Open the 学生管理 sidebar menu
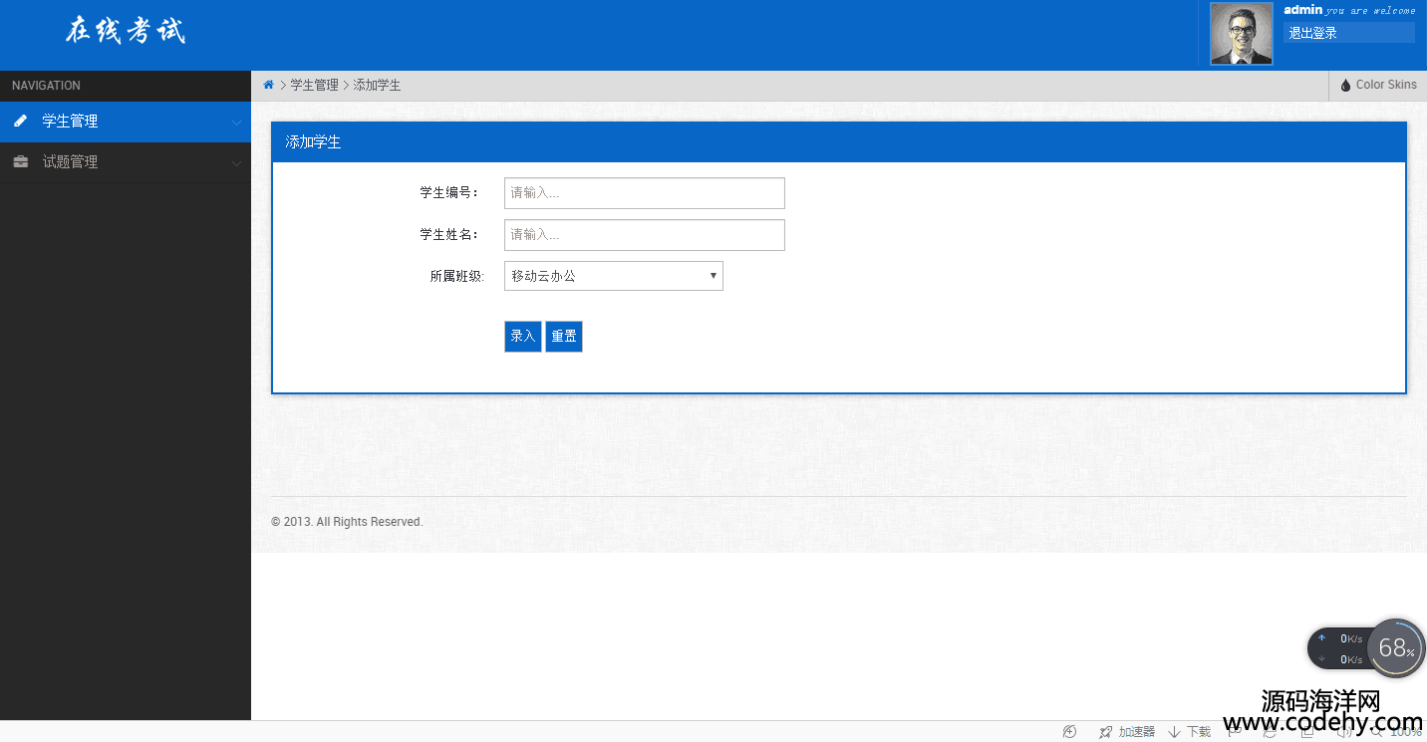 click(126, 122)
